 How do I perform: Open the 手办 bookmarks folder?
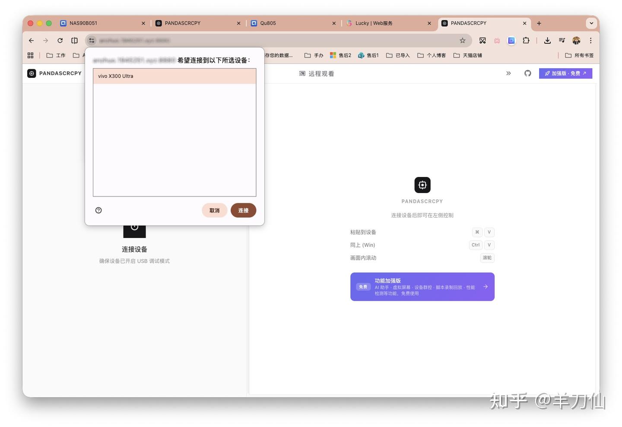click(314, 55)
